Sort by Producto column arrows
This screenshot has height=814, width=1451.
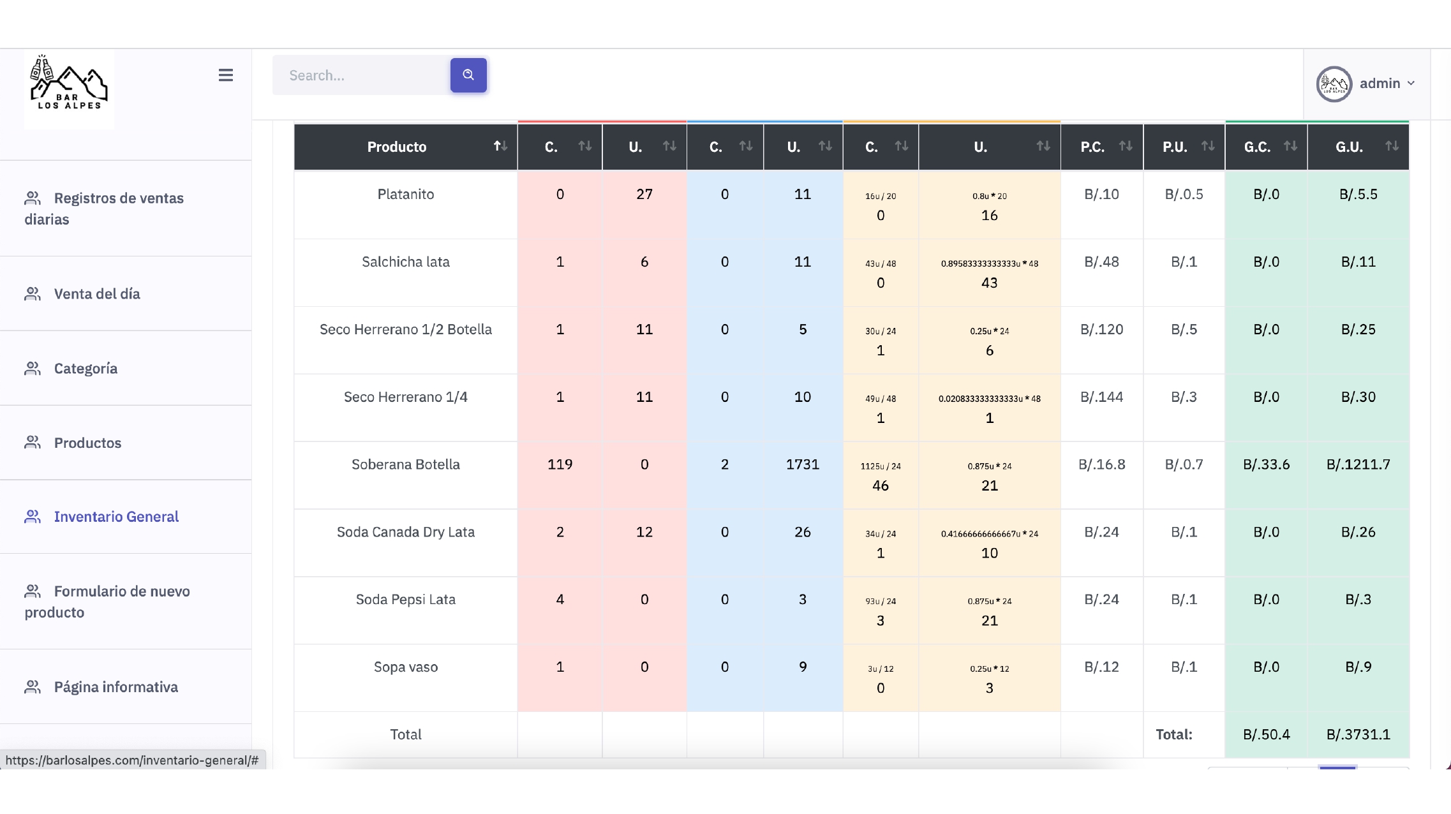(x=500, y=147)
